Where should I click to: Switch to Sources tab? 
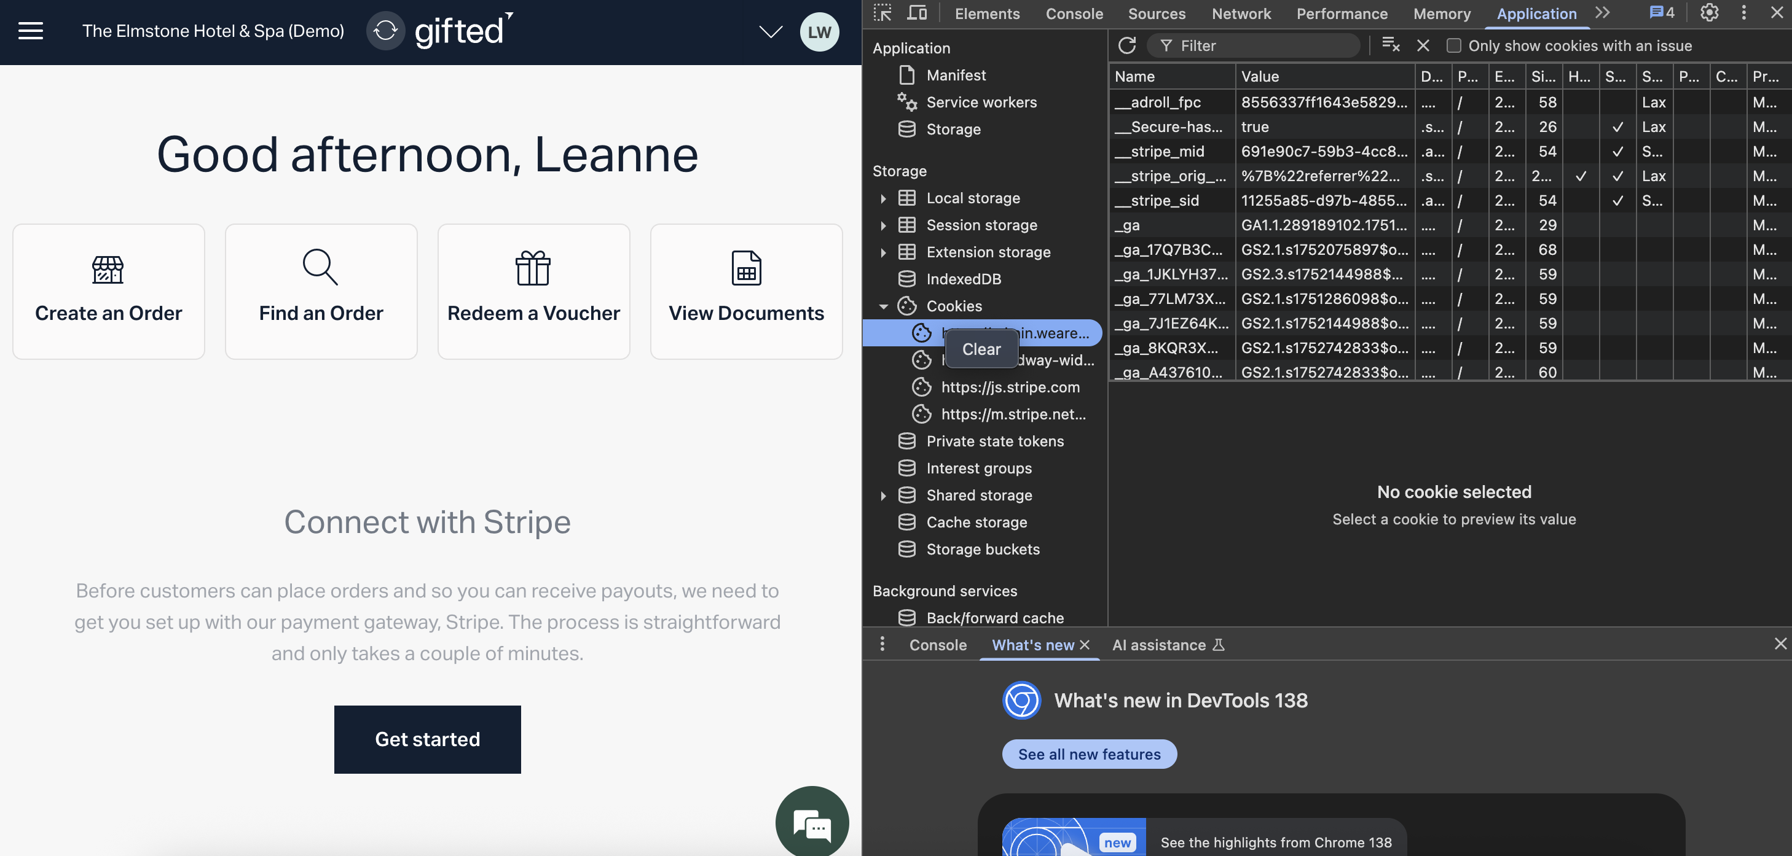1156,14
